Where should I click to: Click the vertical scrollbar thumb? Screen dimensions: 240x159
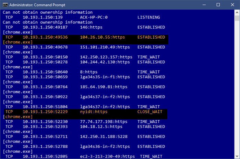(237, 18)
